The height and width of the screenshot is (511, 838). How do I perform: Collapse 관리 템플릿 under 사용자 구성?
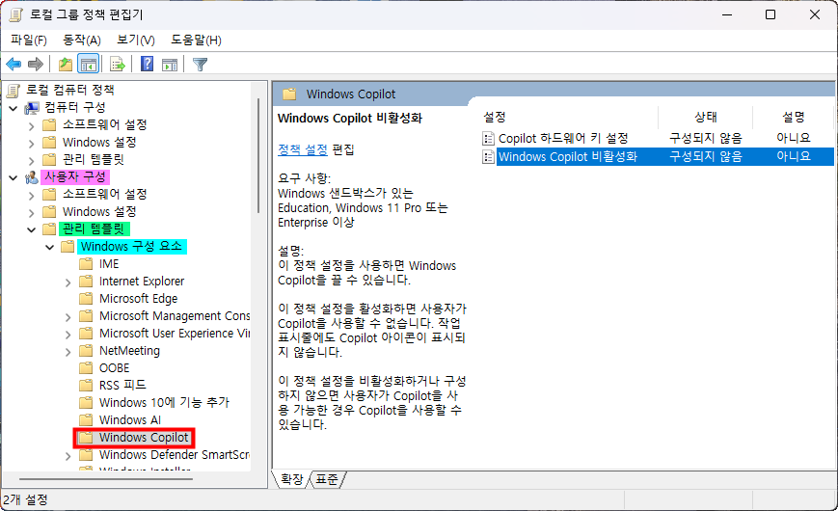[x=32, y=229]
